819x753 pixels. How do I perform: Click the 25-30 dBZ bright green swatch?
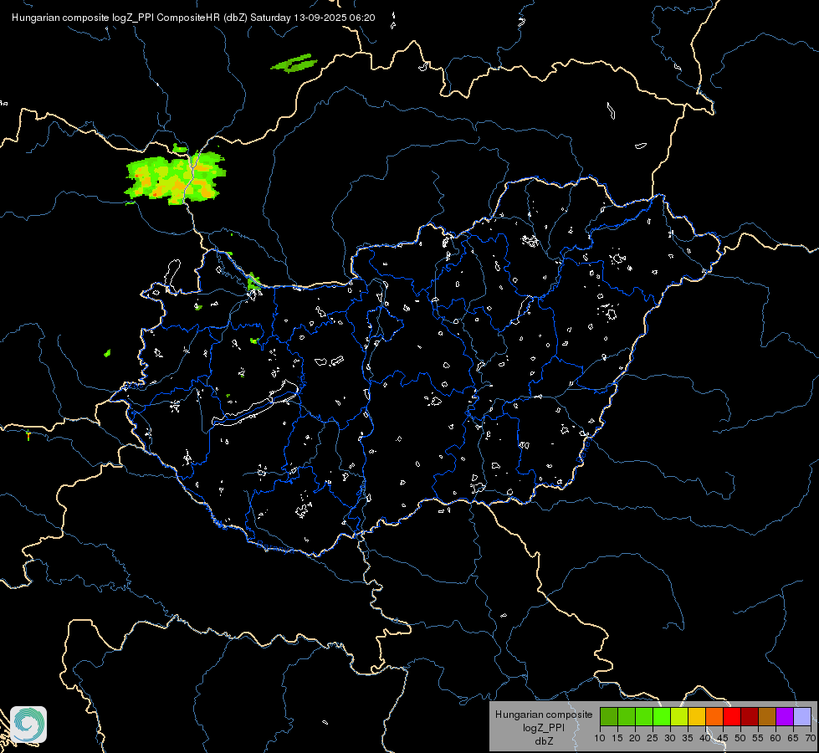pyautogui.click(x=661, y=716)
